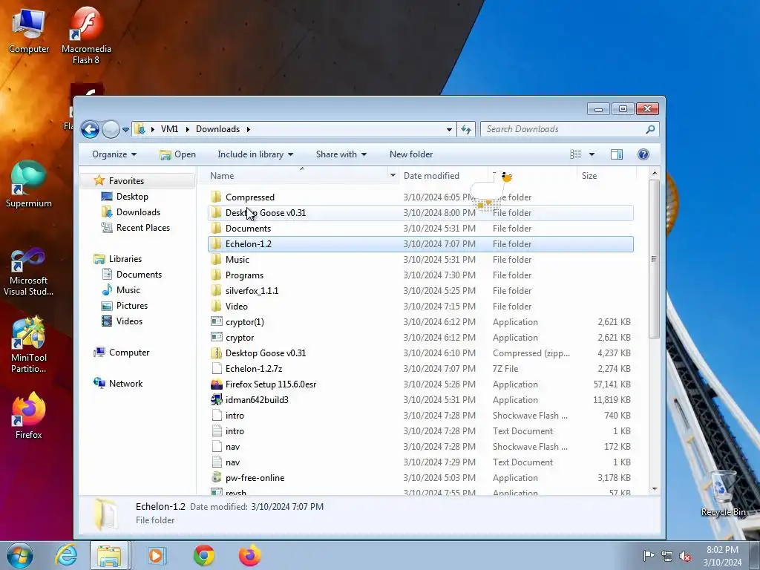Screen dimensions: 760x570
Task: Expand the arrow after VM1 in breadcrumb
Action: coord(187,129)
